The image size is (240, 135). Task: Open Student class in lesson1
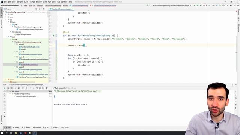(24, 49)
